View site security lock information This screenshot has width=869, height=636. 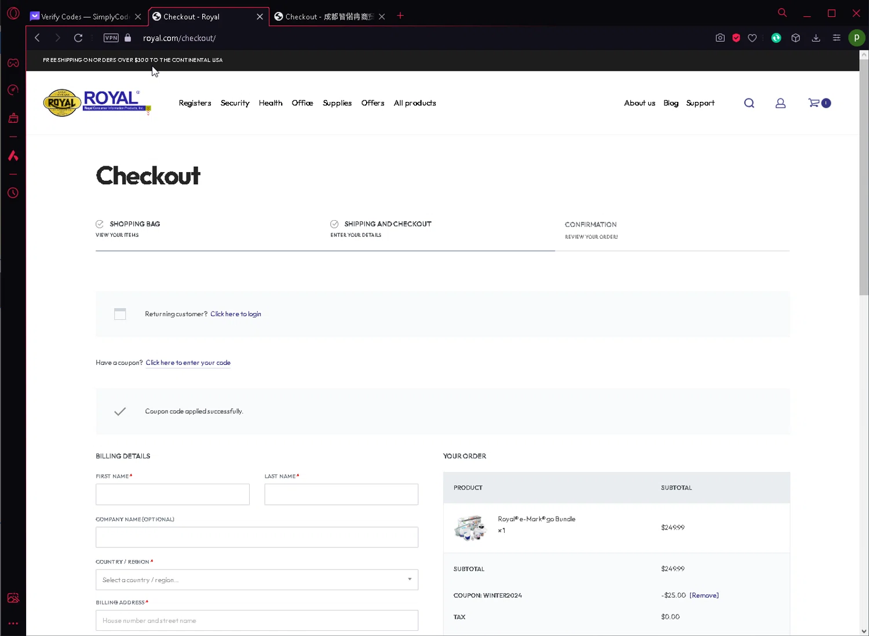(127, 38)
